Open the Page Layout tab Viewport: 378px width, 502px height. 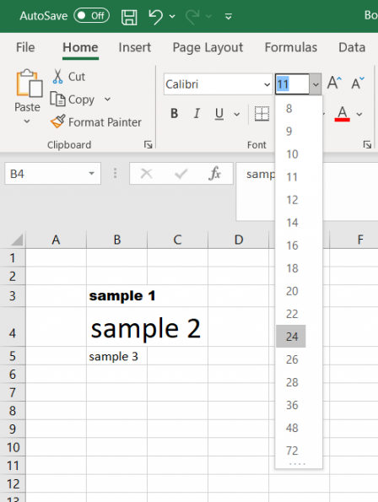pyautogui.click(x=208, y=47)
